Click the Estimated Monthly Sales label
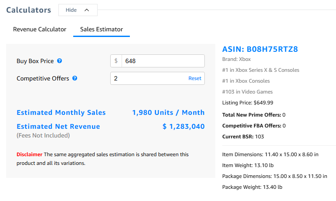The height and width of the screenshot is (201, 336). click(x=61, y=113)
